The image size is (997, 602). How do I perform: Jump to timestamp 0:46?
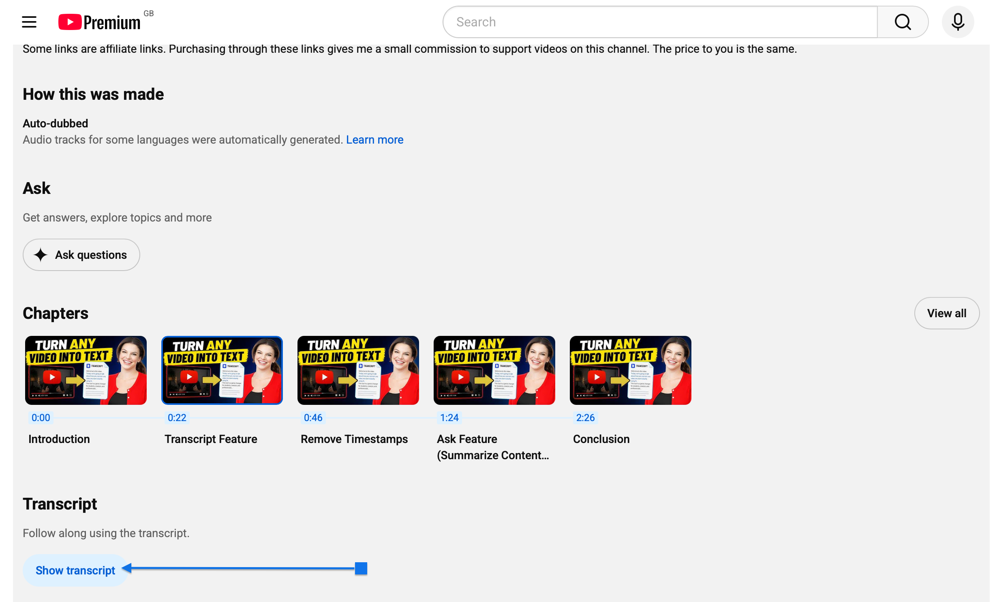313,418
